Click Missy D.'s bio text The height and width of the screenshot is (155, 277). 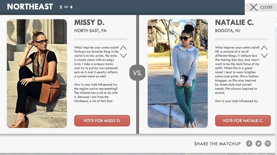click(x=96, y=74)
